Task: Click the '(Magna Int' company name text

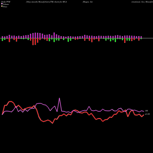Action: [x=88, y=2]
